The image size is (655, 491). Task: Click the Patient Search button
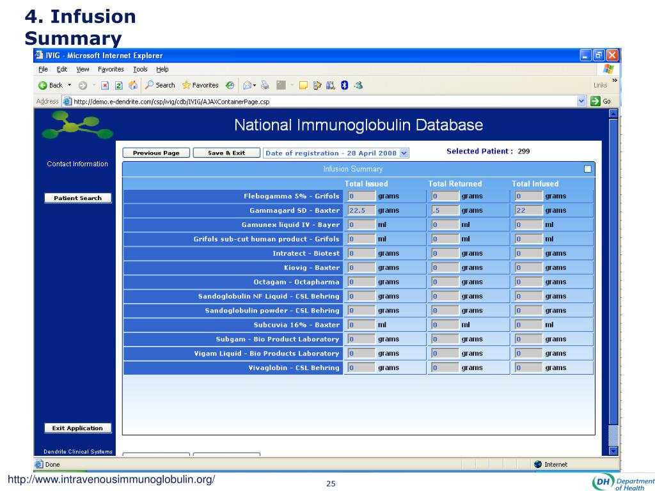[77, 198]
